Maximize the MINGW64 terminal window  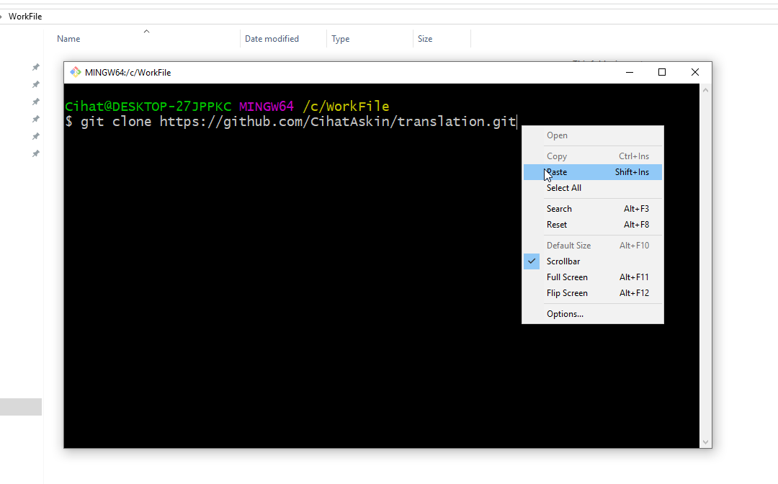point(662,73)
